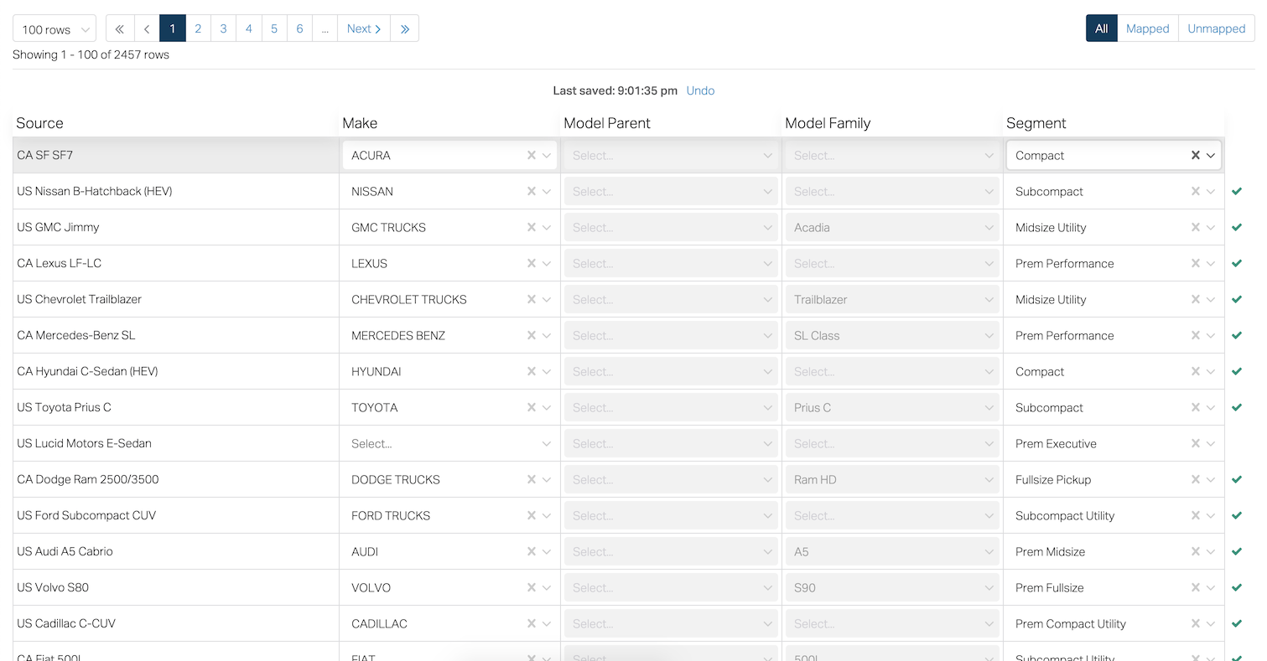
Task: Go to page 6
Action: [299, 28]
